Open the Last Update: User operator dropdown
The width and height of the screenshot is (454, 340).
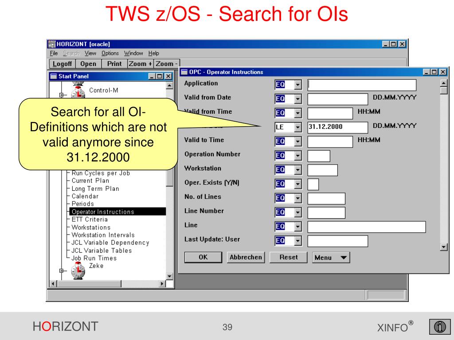pos(297,240)
